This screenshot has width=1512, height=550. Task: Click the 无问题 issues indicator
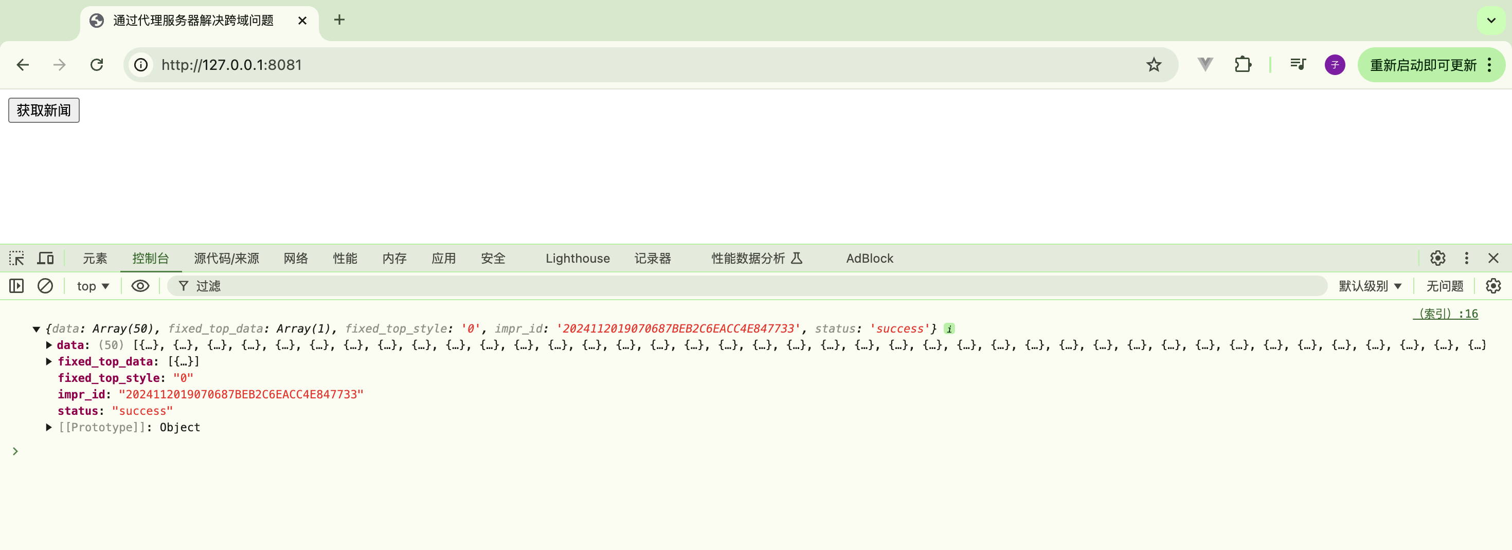pyautogui.click(x=1445, y=286)
